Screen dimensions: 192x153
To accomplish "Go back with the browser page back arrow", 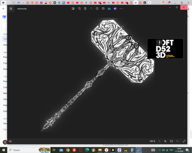I will [x=3, y=9].
